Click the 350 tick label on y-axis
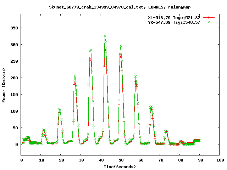227x170 pixels. [14, 28]
